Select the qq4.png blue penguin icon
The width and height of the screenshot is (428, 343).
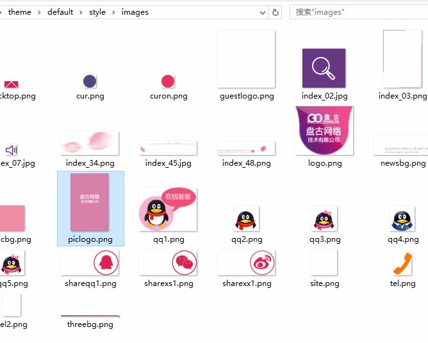click(x=402, y=219)
